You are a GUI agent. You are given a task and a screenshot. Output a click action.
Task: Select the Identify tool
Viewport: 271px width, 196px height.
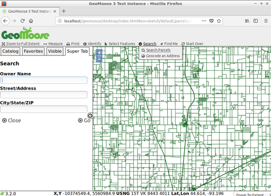(92, 44)
